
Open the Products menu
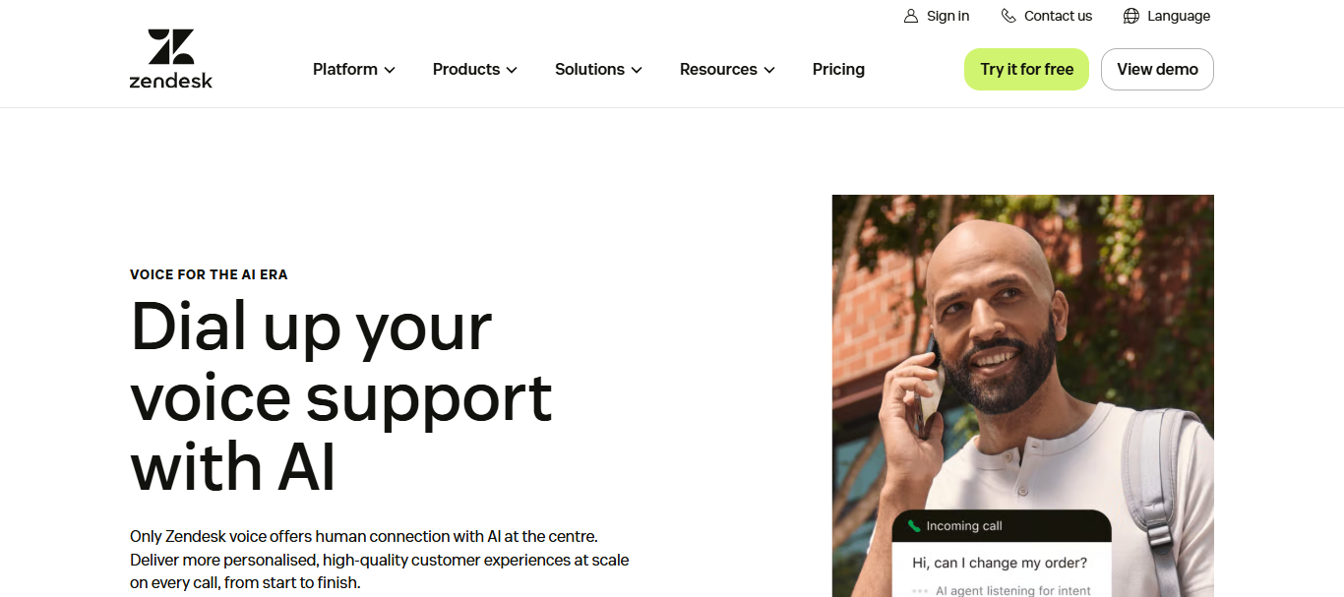(x=475, y=69)
